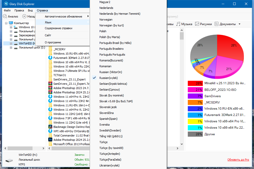The width and height of the screenshot is (254, 169).
Task: Click the drive icon in status panel
Action: [9, 160]
